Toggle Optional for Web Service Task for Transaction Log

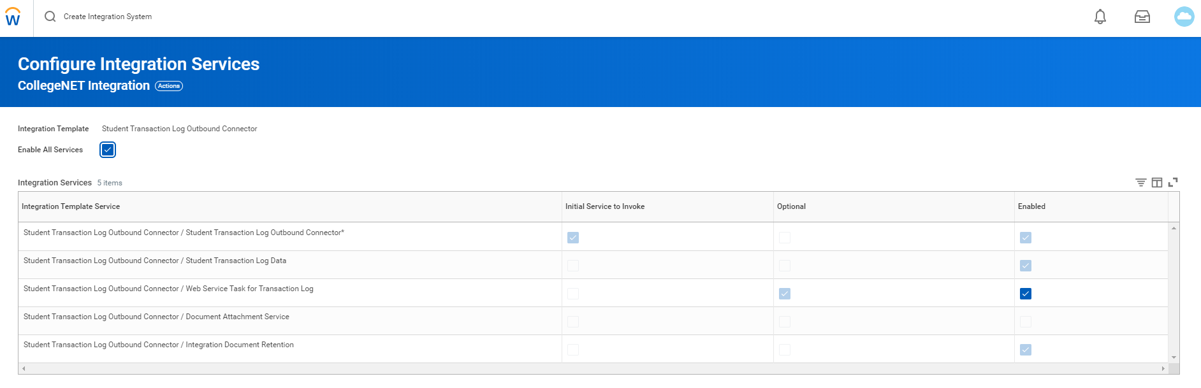click(x=785, y=294)
